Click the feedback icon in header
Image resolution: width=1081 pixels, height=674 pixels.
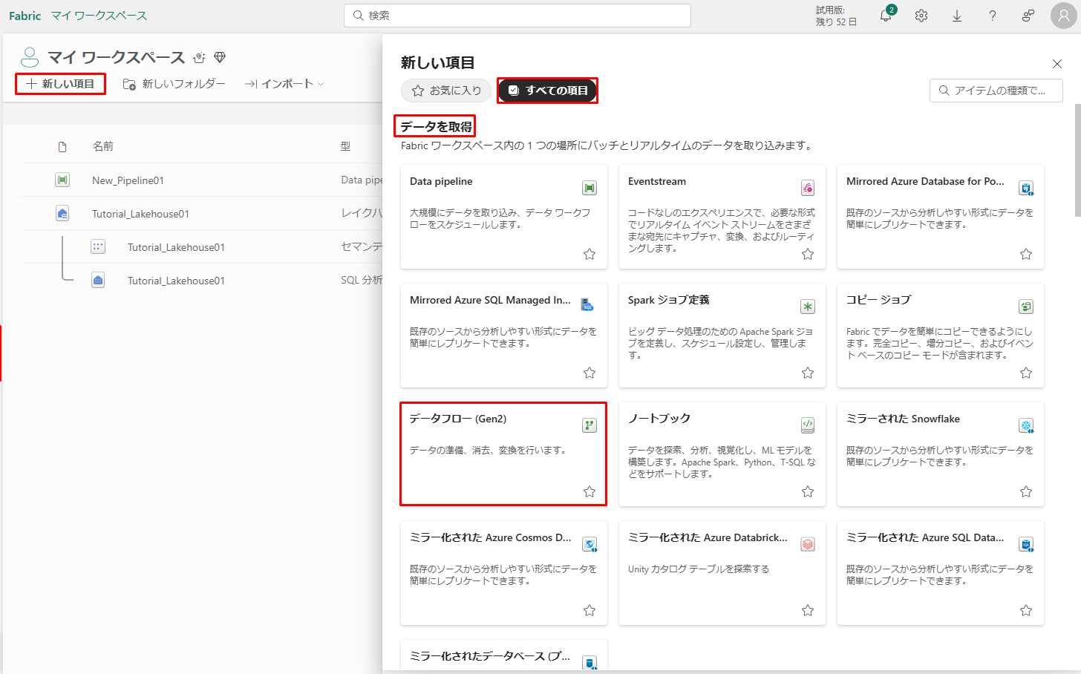1028,16
